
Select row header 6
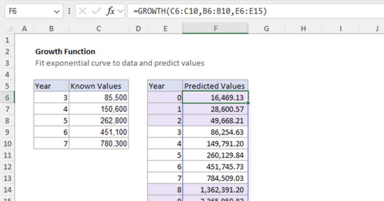pos(7,98)
